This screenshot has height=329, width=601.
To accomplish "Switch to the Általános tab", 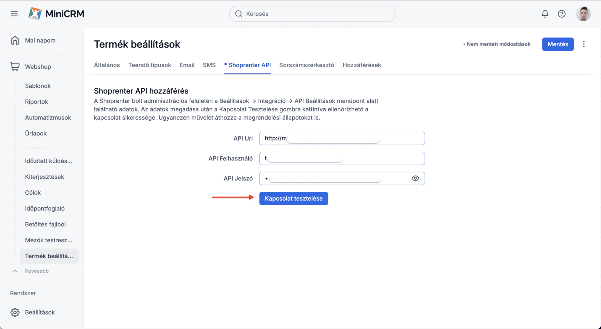I will coord(107,65).
